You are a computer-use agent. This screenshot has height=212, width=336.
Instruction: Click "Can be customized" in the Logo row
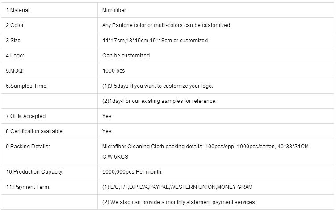pyautogui.click(x=126, y=56)
